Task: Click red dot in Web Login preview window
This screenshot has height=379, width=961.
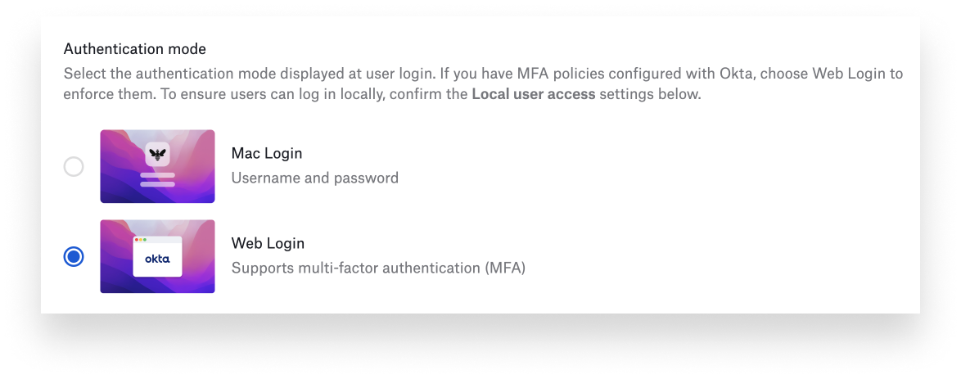Action: coord(137,240)
